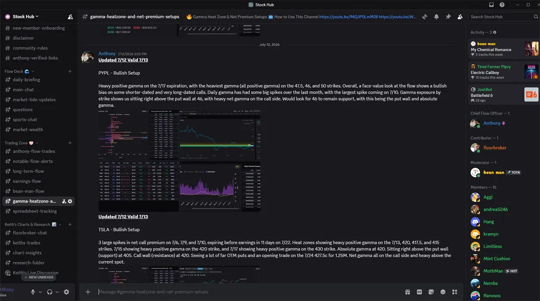Open the questions channel

click(x=39, y=110)
